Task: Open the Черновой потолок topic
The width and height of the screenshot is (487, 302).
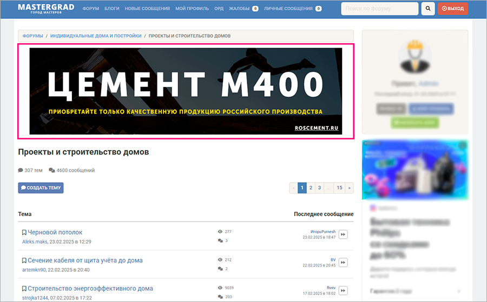Action: [55, 232]
